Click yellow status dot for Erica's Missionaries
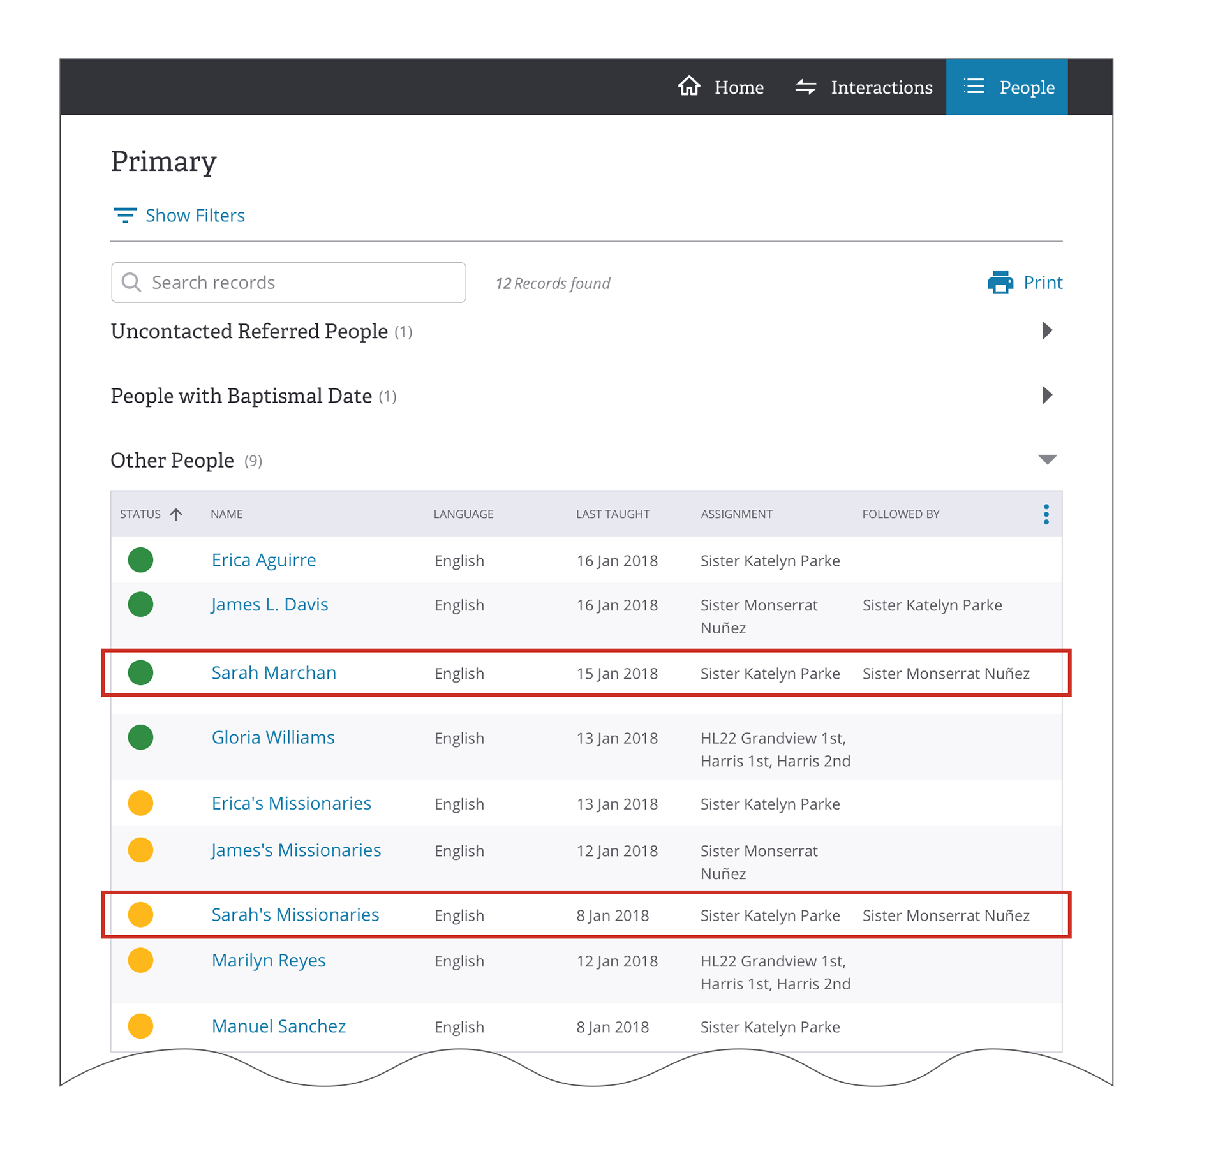The width and height of the screenshot is (1225, 1154). (x=140, y=804)
